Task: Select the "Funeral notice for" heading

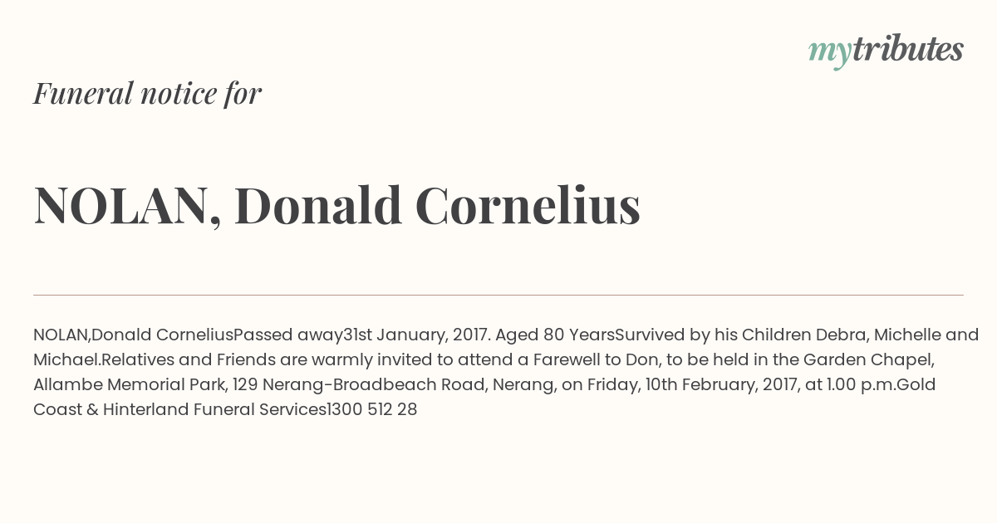Action: click(147, 94)
